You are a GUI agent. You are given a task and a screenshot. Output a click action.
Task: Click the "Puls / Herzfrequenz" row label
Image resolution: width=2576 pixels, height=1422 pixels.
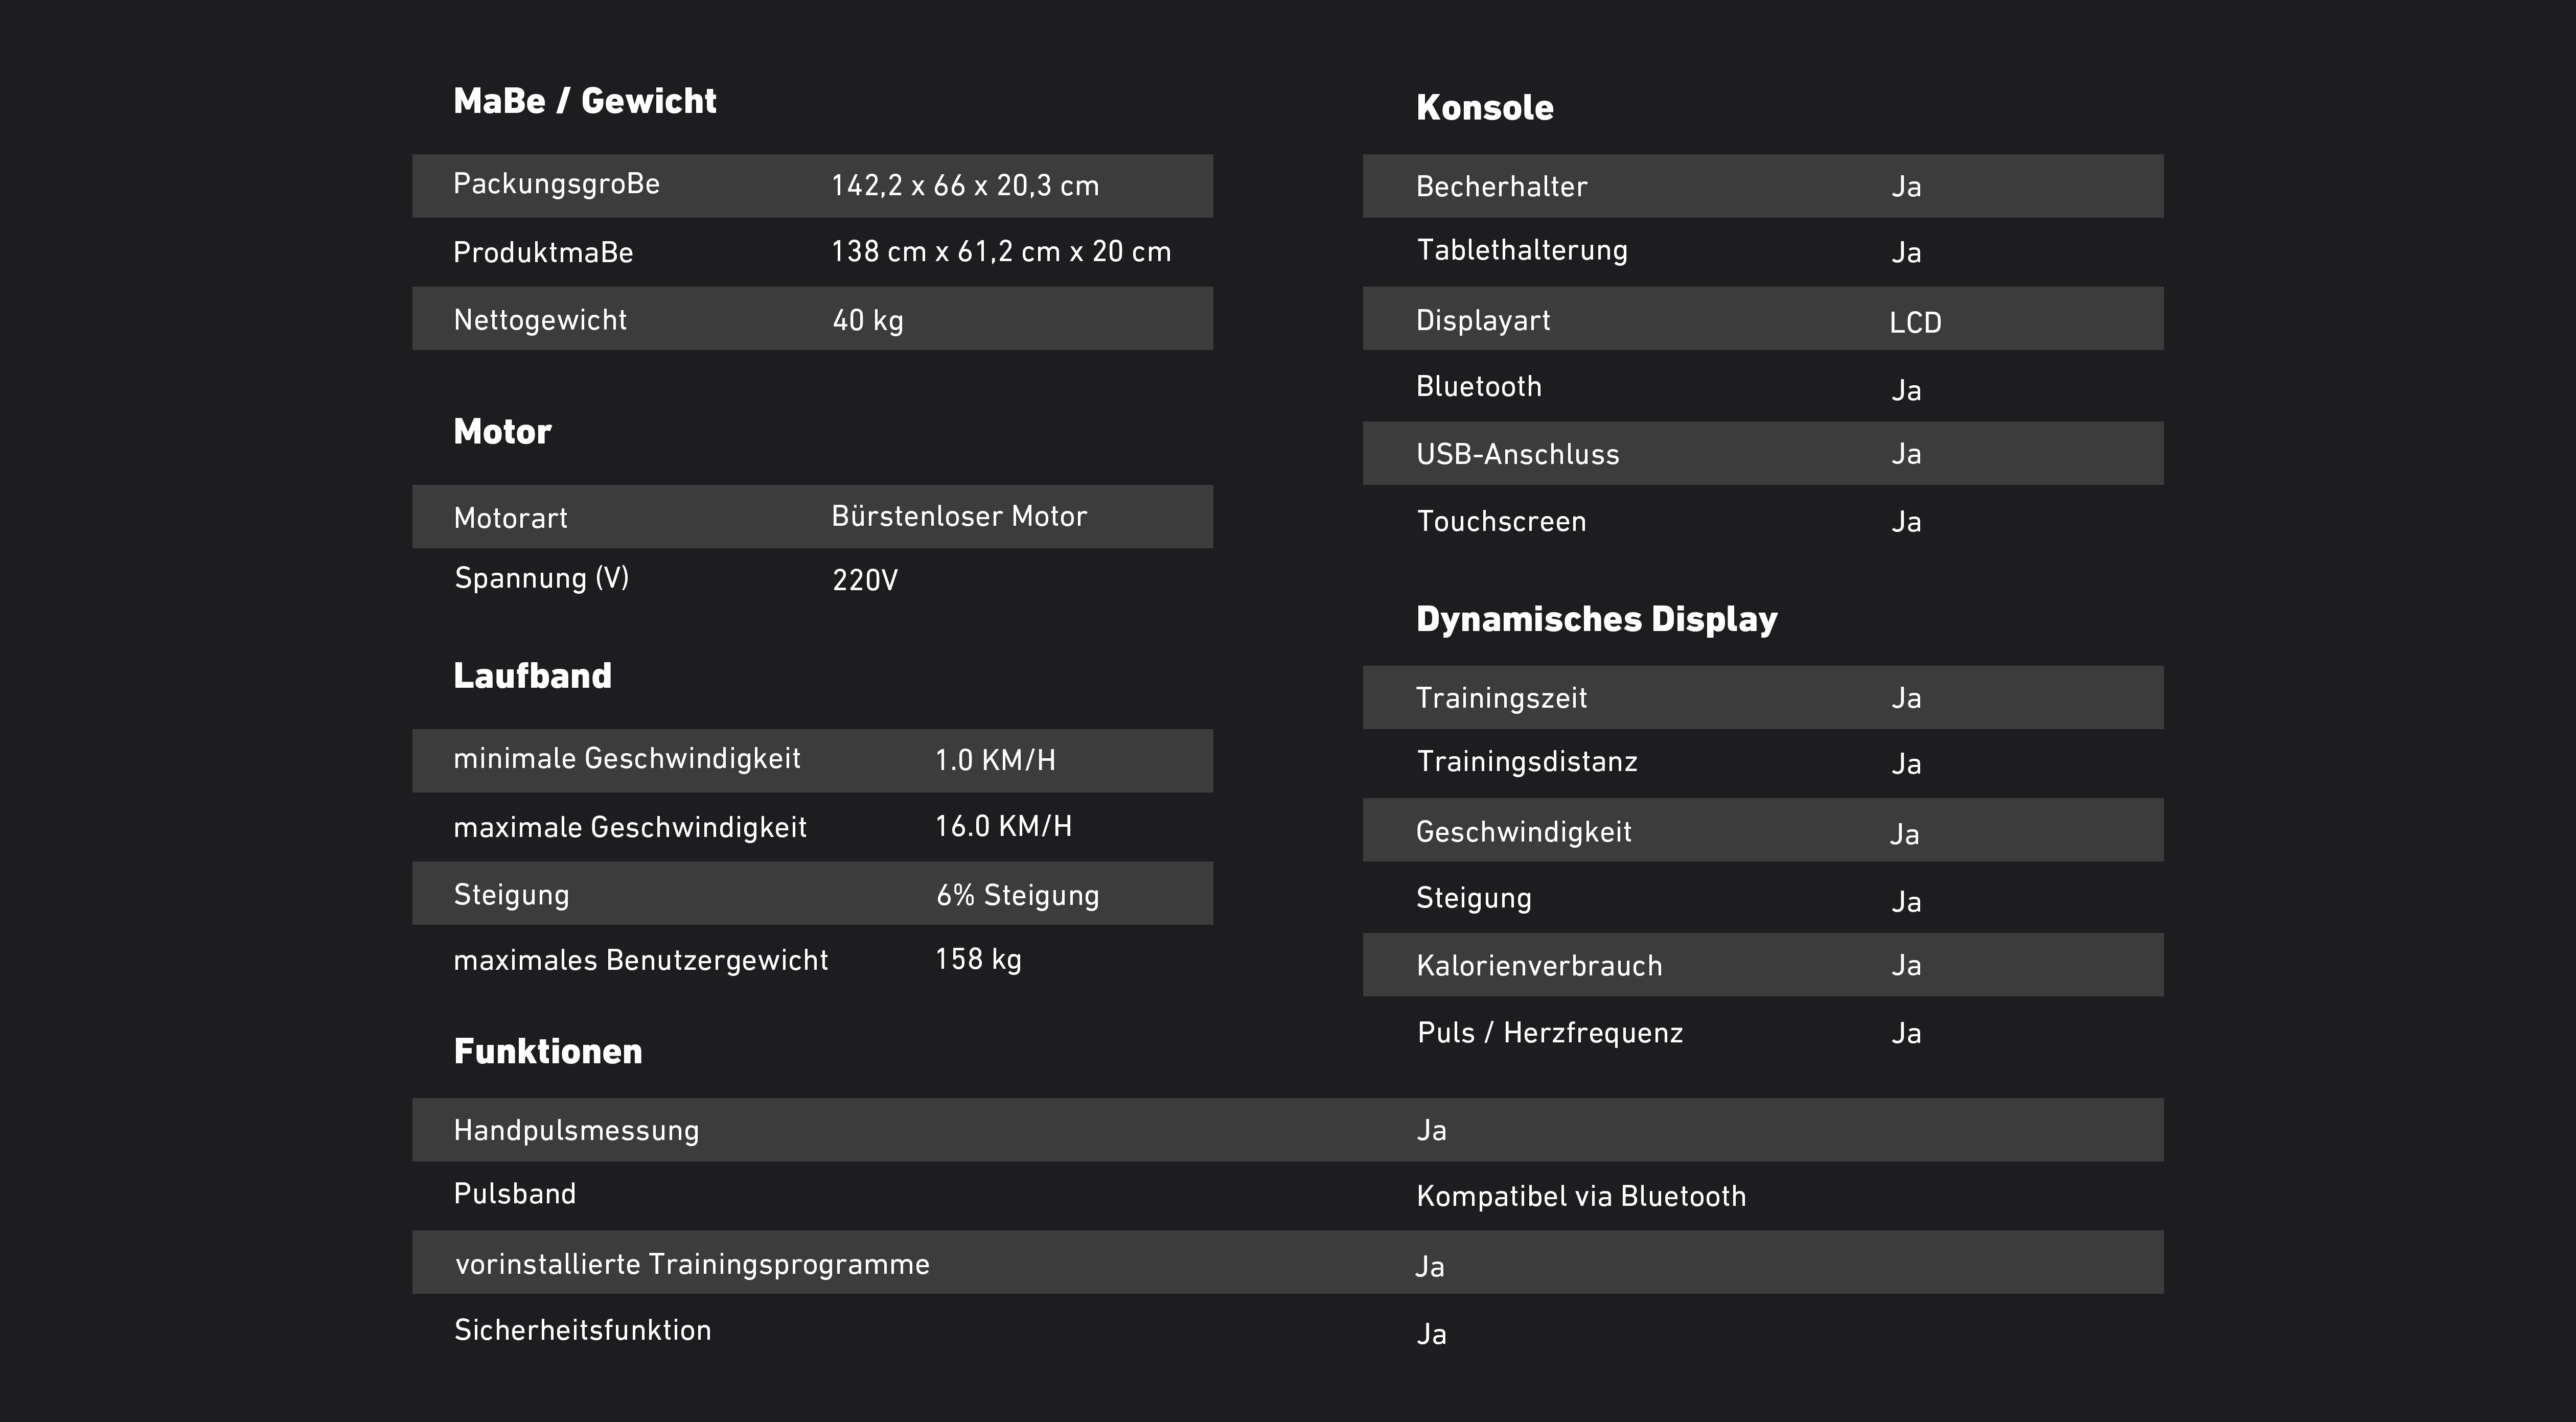click(x=1550, y=1033)
